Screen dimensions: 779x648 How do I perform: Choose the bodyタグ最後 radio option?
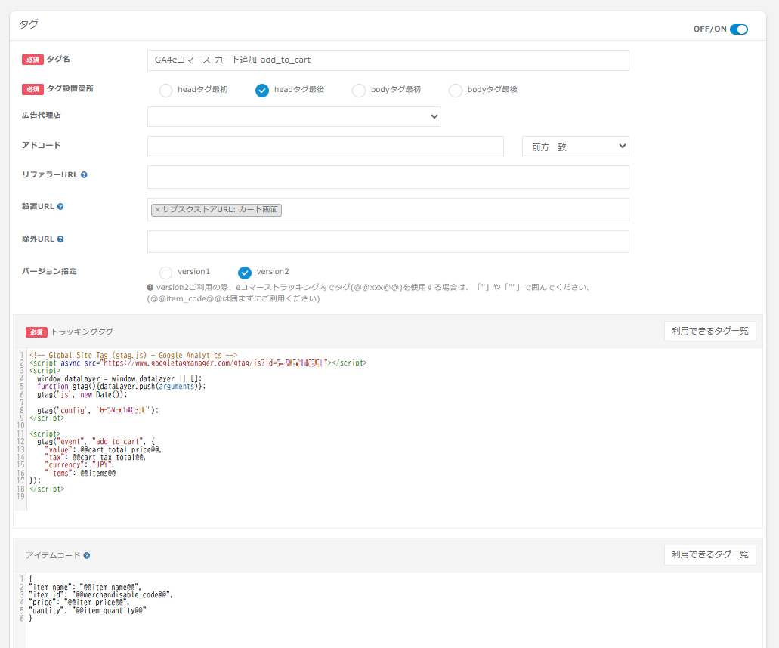(x=456, y=91)
